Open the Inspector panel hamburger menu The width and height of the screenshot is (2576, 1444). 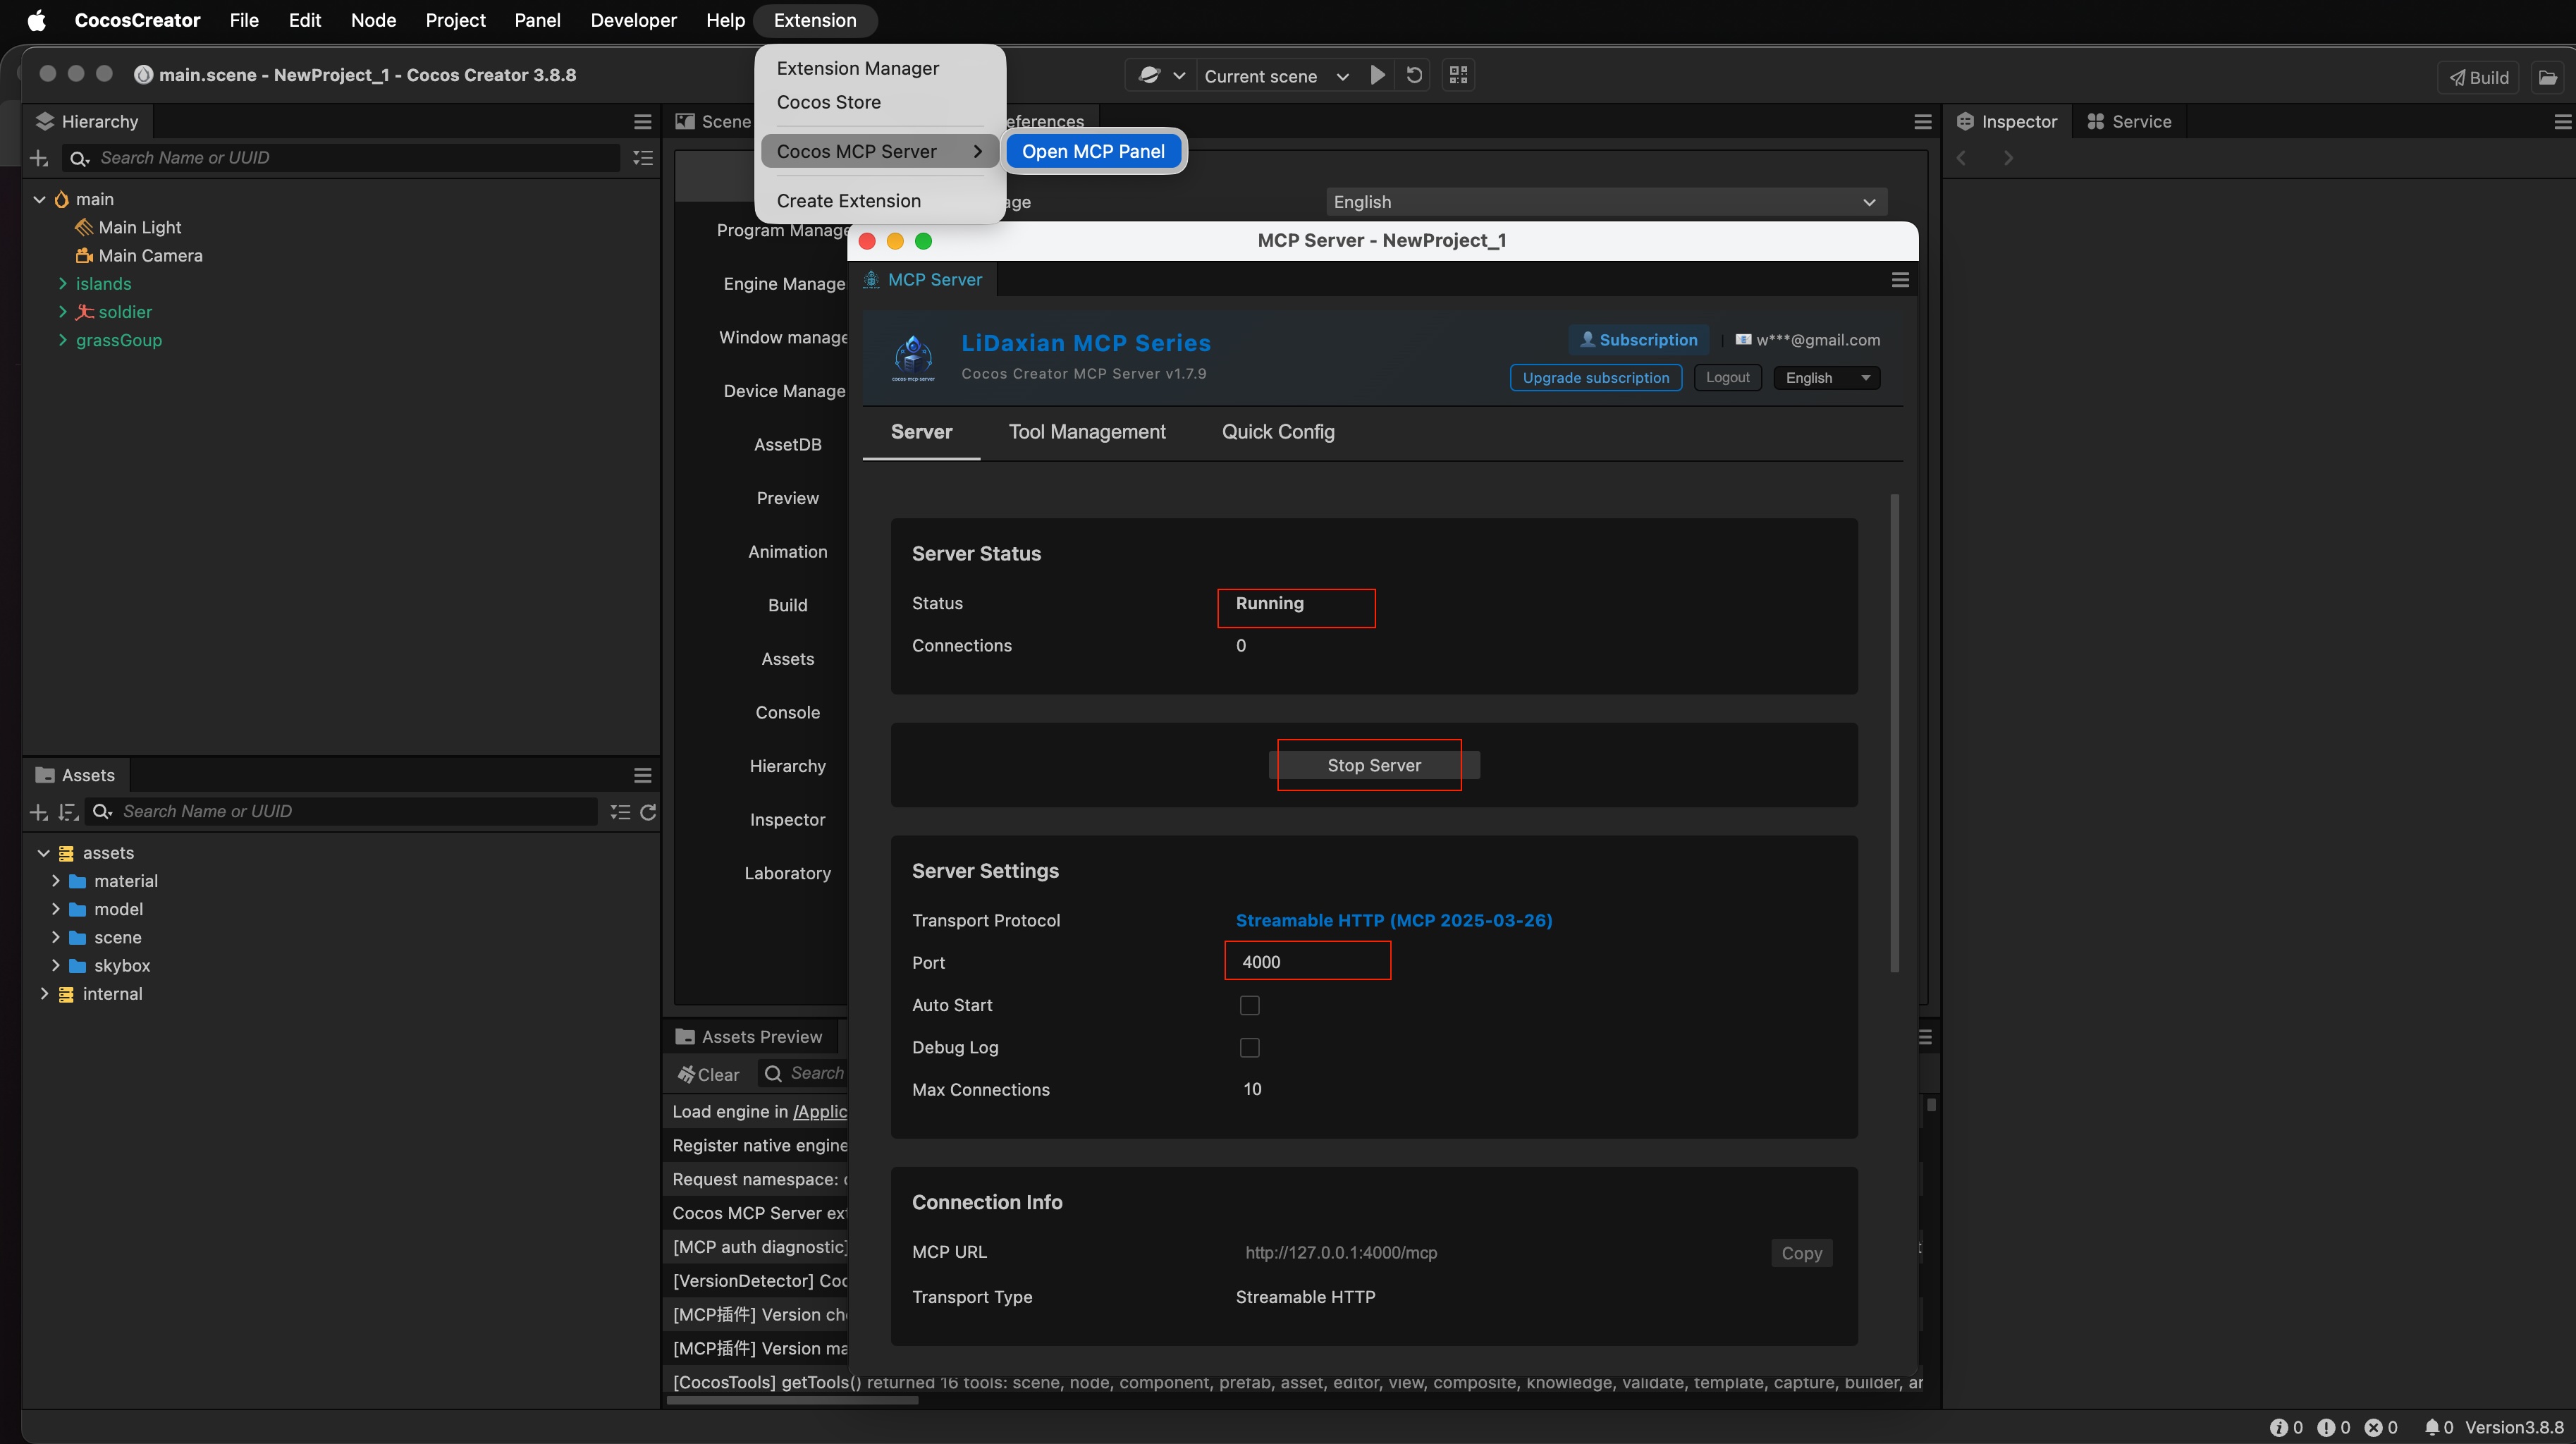(2562, 122)
